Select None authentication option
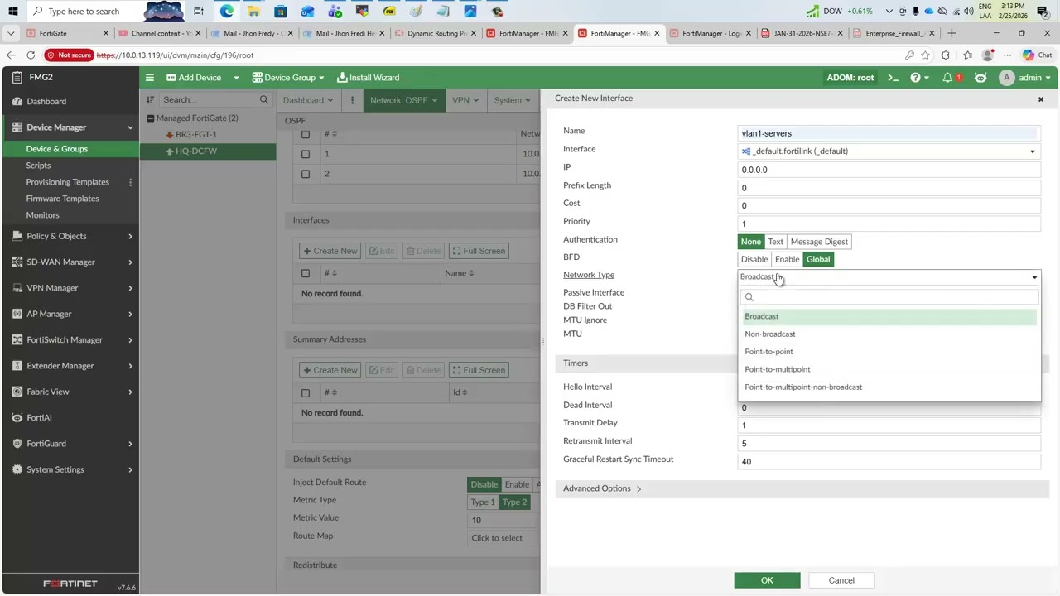 [x=750, y=242]
